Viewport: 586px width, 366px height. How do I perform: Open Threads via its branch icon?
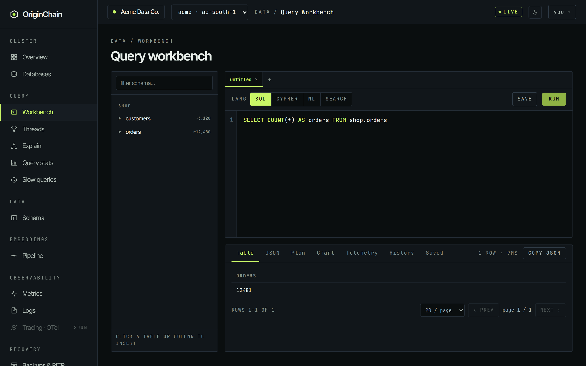click(x=14, y=129)
